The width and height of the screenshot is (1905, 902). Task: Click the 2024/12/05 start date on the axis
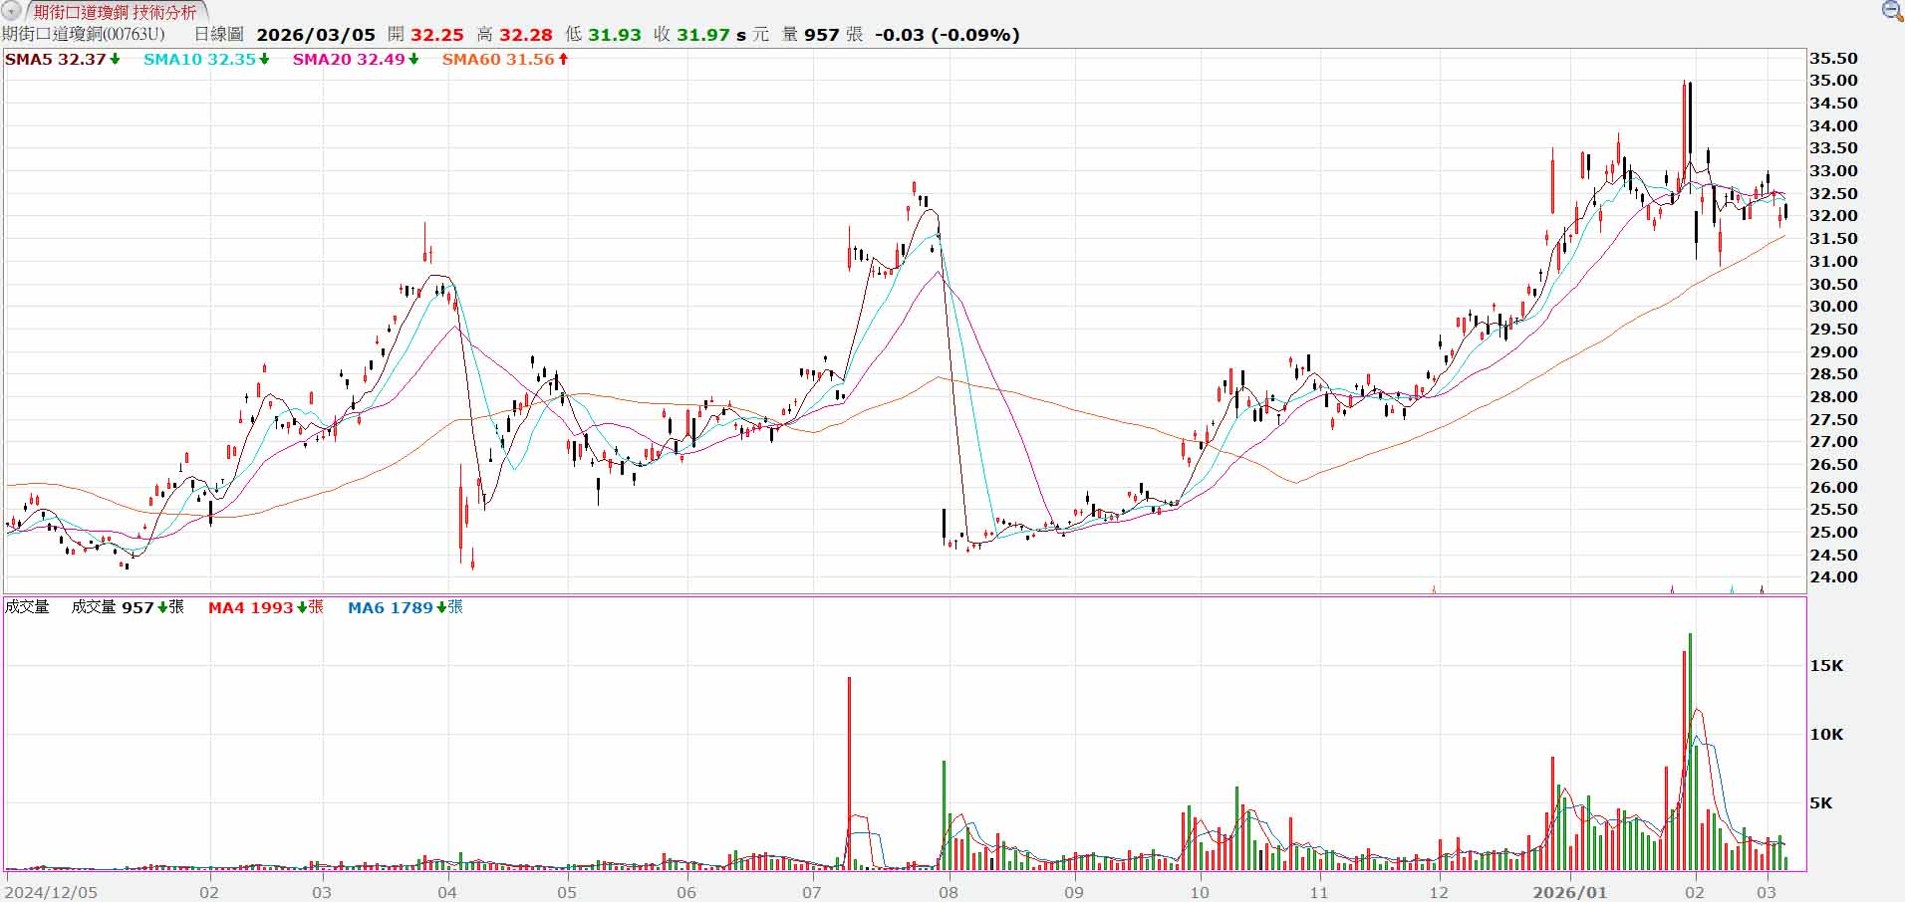tap(51, 892)
